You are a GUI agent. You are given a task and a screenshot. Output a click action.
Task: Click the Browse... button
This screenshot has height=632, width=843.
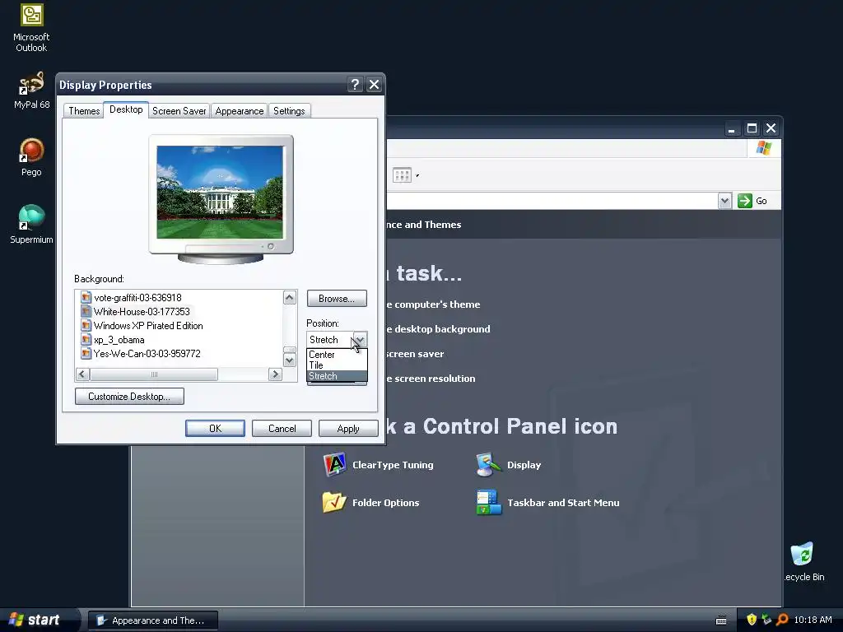pyautogui.click(x=337, y=298)
